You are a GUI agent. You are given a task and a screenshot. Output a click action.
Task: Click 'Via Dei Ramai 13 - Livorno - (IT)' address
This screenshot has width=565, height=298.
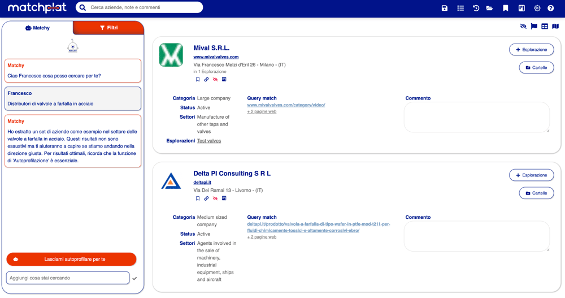(228, 190)
